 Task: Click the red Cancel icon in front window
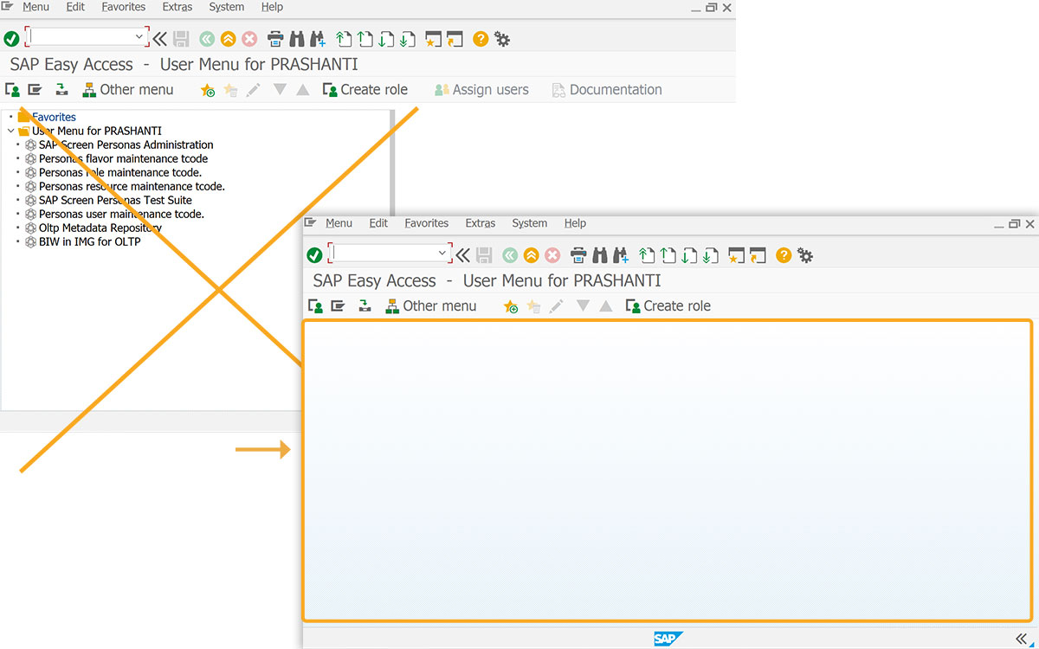coord(552,255)
